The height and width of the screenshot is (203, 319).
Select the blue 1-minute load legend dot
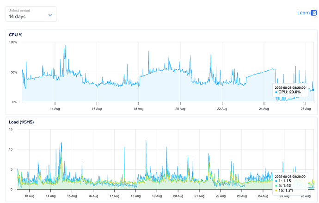pyautogui.click(x=276, y=180)
